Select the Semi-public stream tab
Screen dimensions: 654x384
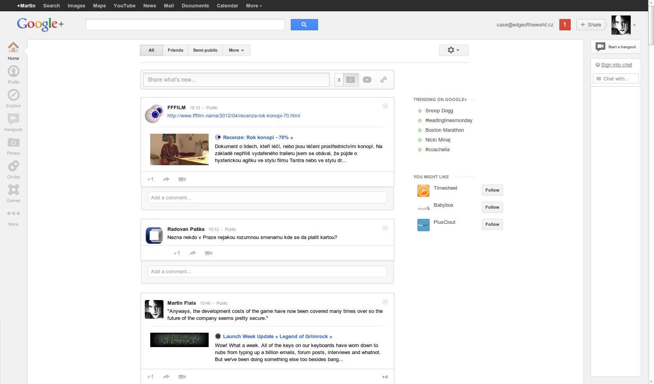[205, 50]
